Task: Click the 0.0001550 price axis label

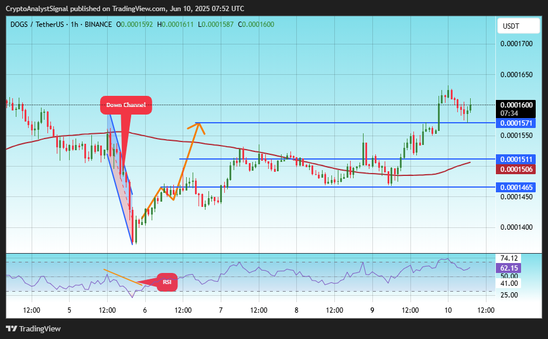Action: (x=516, y=136)
